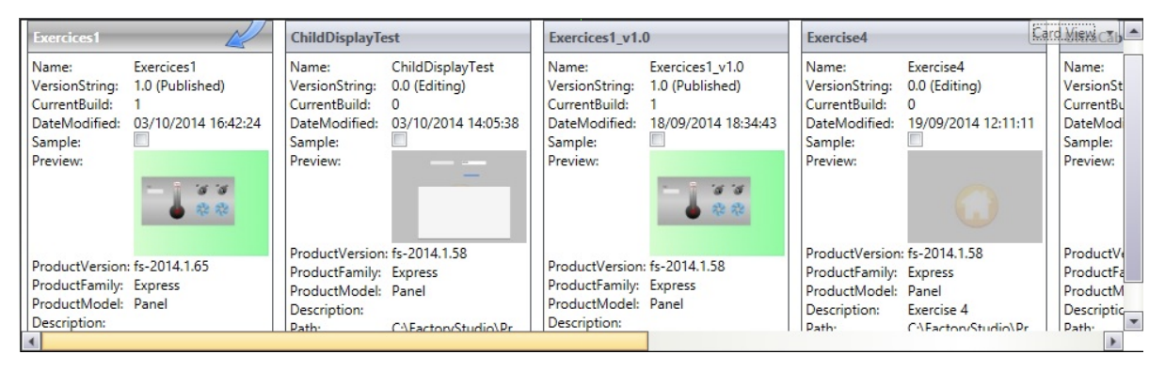
Task: Select the Exercices1_v1.0 card header
Action: pyautogui.click(x=662, y=38)
